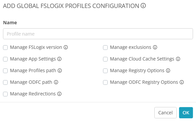Viewport: 196px width, 121px height.
Task: Check Manage Registry Options box
Action: [x=105, y=71]
